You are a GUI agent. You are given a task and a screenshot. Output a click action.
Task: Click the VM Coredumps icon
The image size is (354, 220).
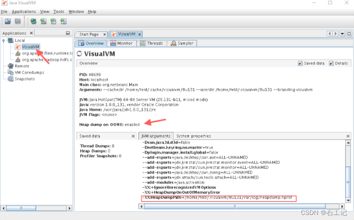(x=11, y=72)
